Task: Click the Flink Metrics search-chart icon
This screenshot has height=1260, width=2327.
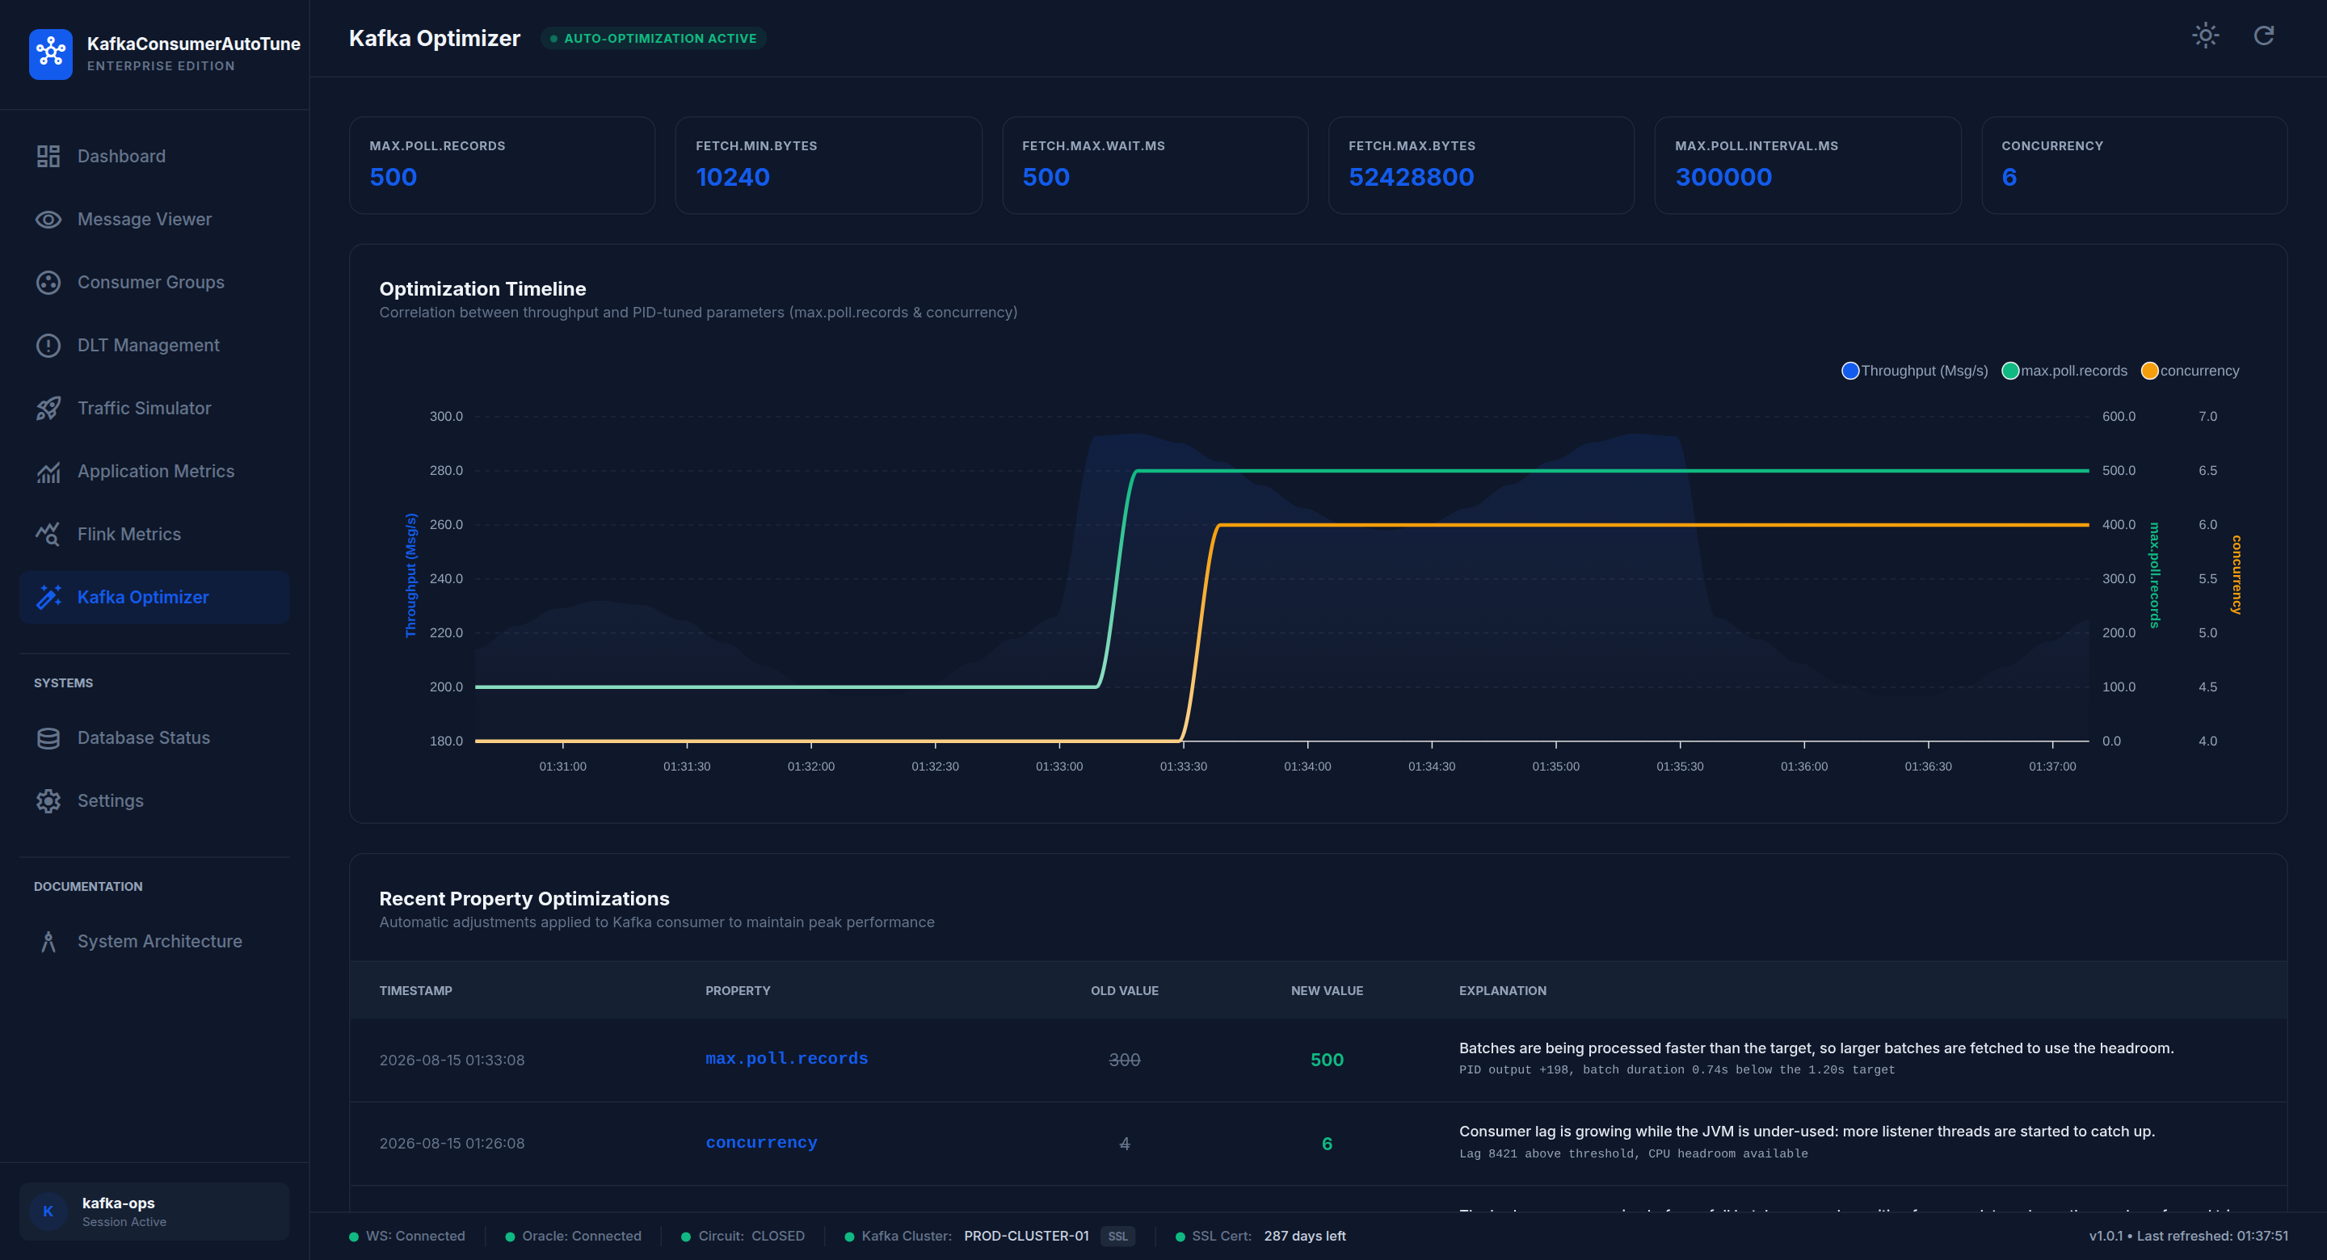Action: click(48, 534)
